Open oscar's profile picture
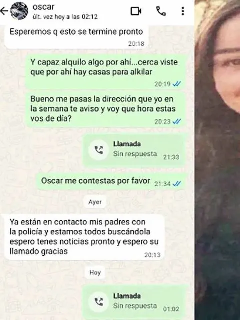 click(19, 11)
